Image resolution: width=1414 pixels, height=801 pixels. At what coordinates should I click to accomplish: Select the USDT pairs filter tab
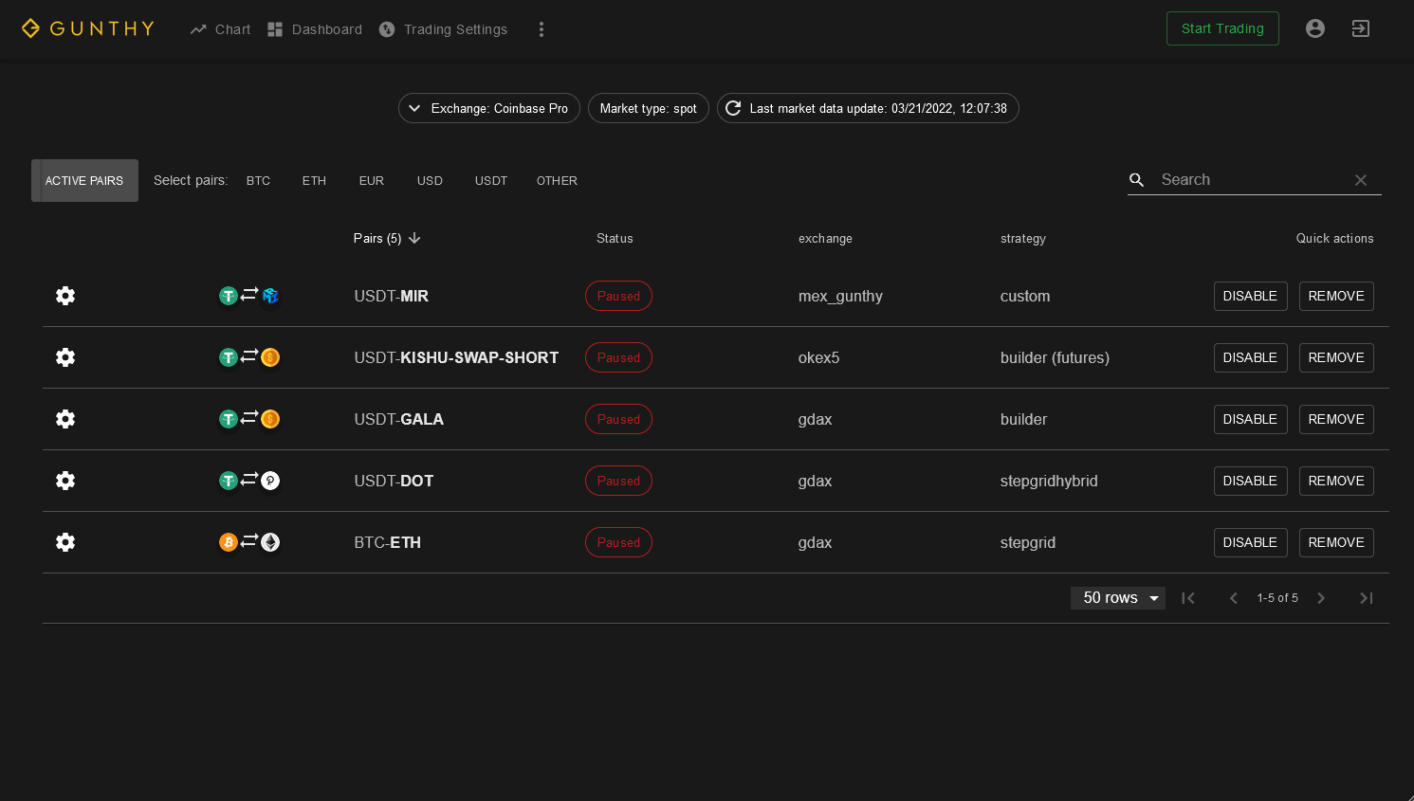point(490,181)
